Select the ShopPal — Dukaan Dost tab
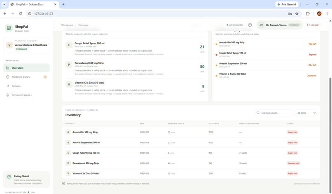Viewport: 332px width, 194px height. (34, 4)
